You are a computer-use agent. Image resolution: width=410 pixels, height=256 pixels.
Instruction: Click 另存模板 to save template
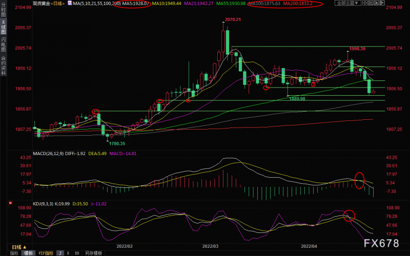point(93,253)
